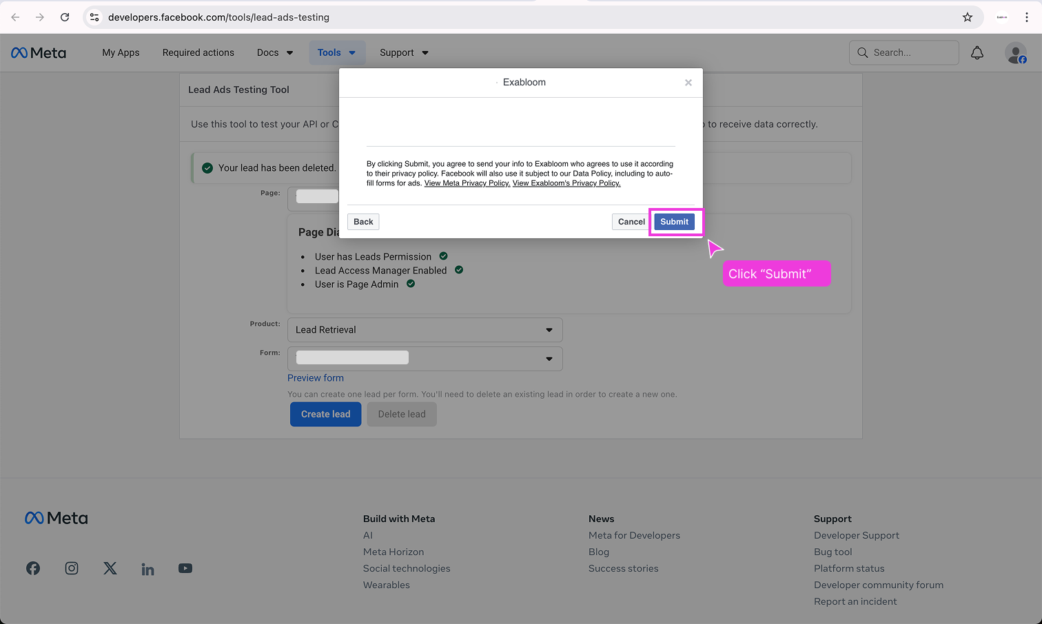Select the Tools menu item
This screenshot has height=624, width=1042.
point(336,52)
